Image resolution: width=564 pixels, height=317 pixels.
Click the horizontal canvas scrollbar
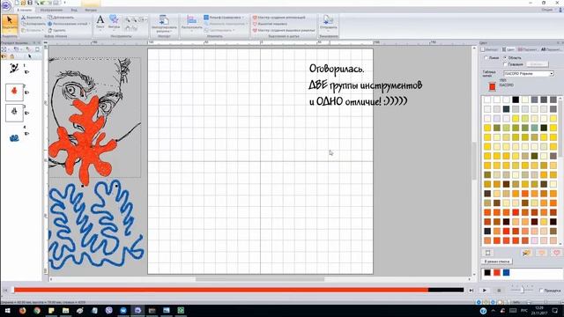[260, 279]
